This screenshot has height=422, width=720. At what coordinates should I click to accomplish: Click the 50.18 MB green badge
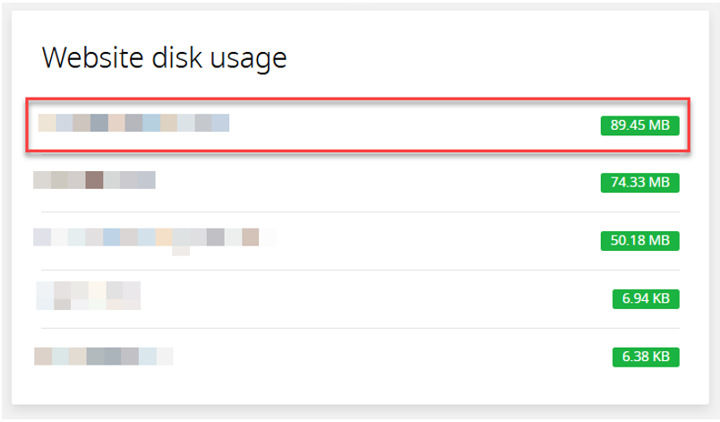[x=639, y=241]
